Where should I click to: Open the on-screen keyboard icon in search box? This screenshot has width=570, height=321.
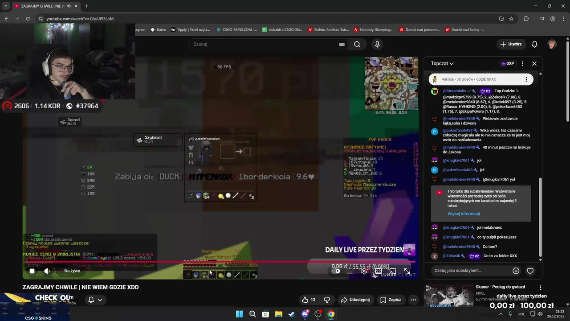342,44
